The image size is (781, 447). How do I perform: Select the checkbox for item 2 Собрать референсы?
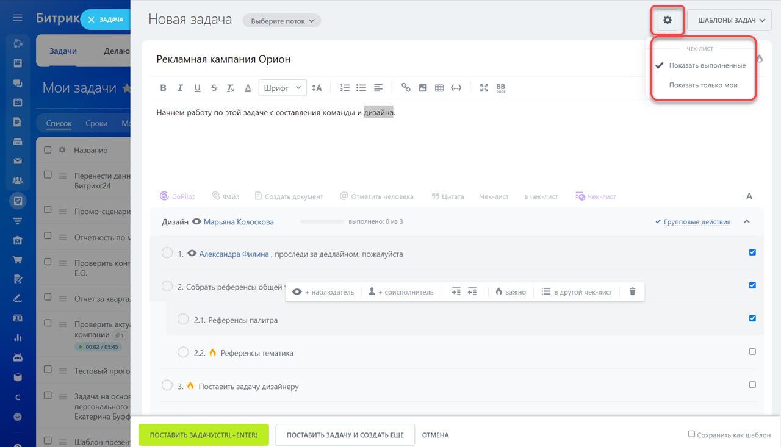(752, 285)
